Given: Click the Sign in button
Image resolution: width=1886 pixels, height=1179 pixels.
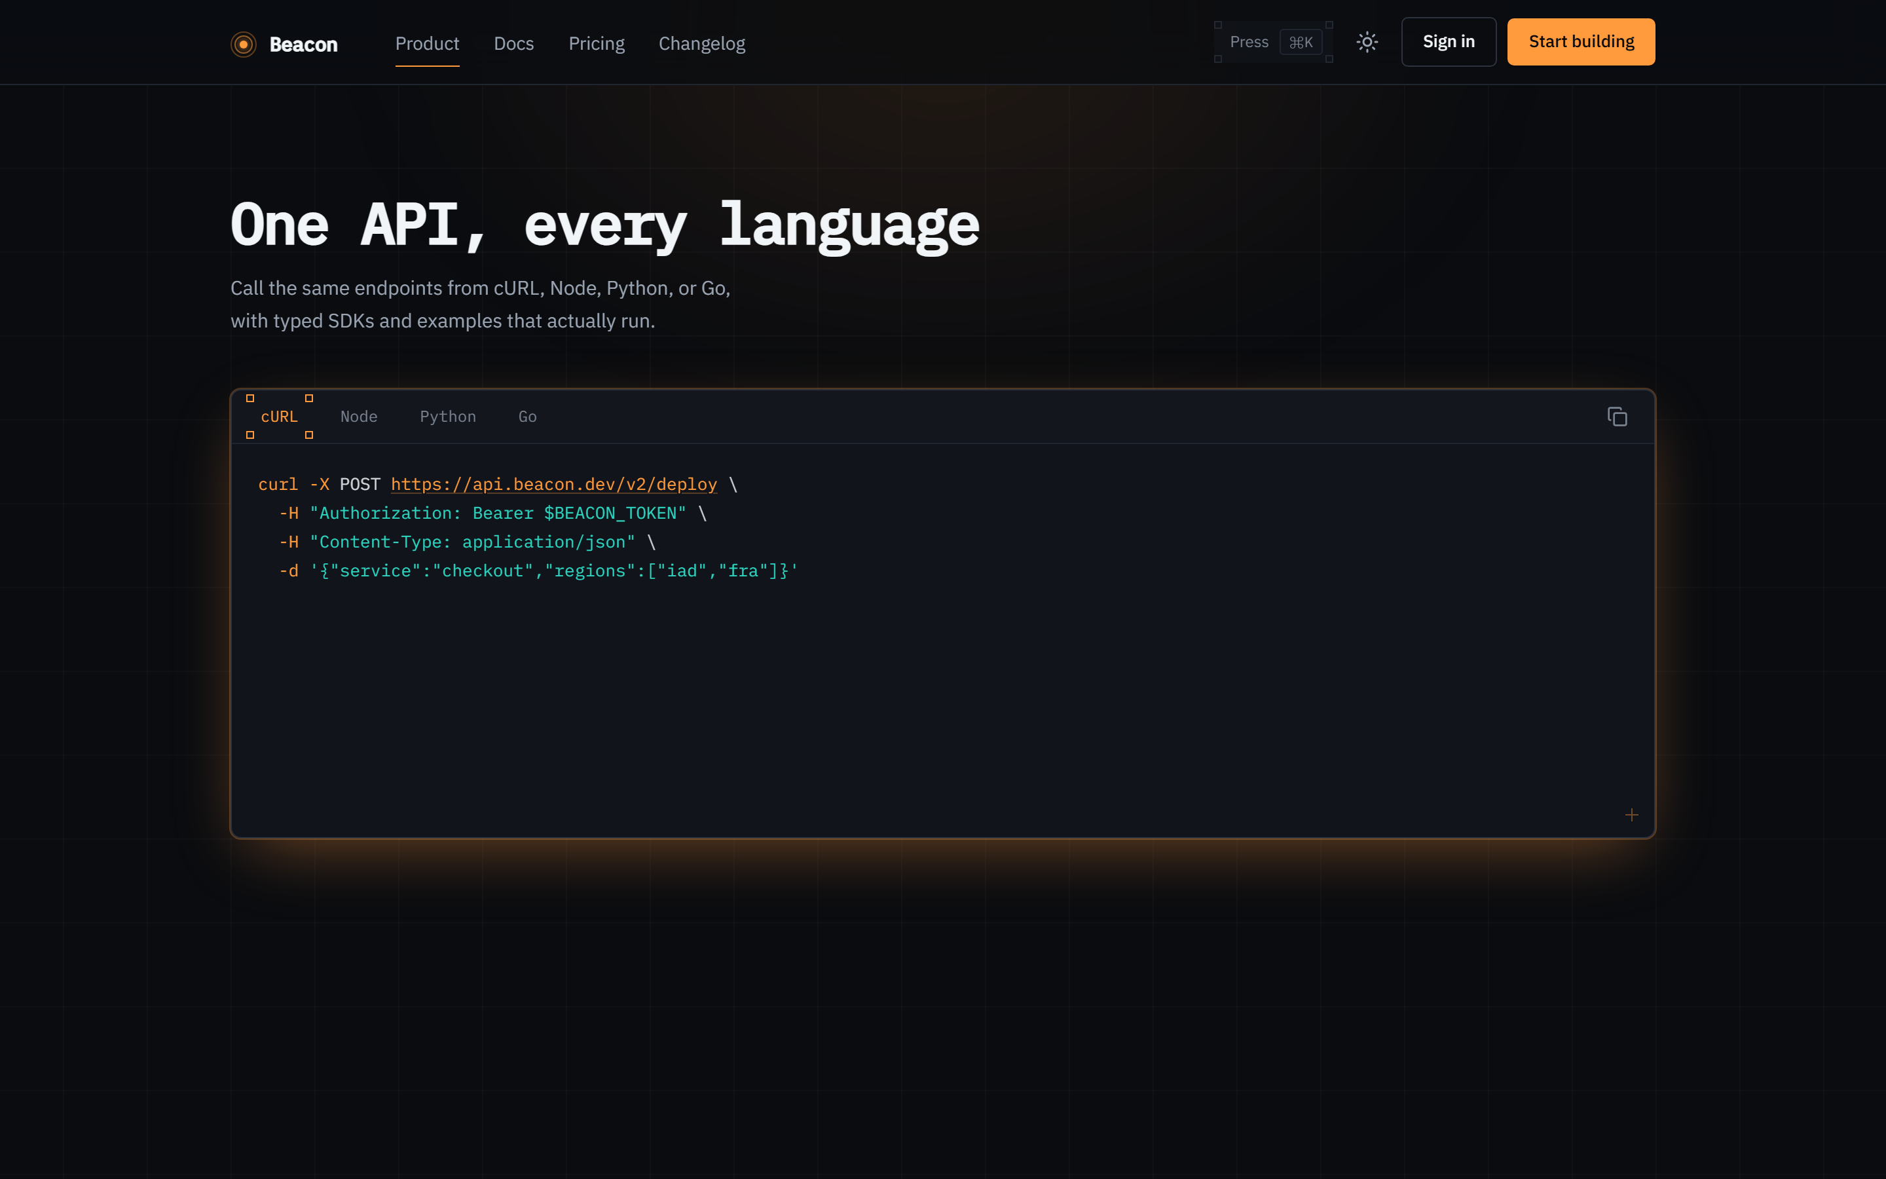Looking at the screenshot, I should [x=1448, y=42].
